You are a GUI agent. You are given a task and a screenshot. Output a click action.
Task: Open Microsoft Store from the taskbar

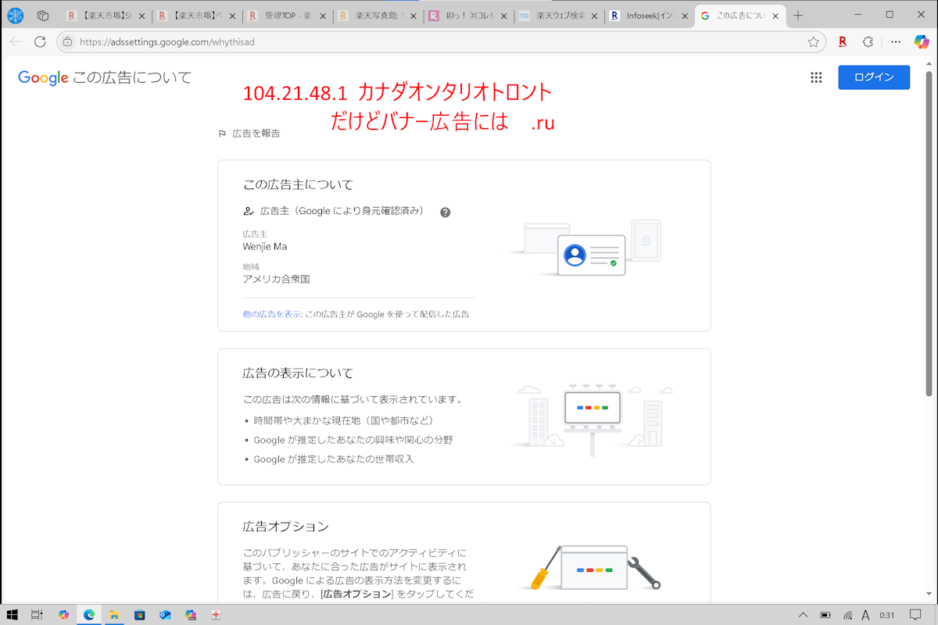point(140,614)
